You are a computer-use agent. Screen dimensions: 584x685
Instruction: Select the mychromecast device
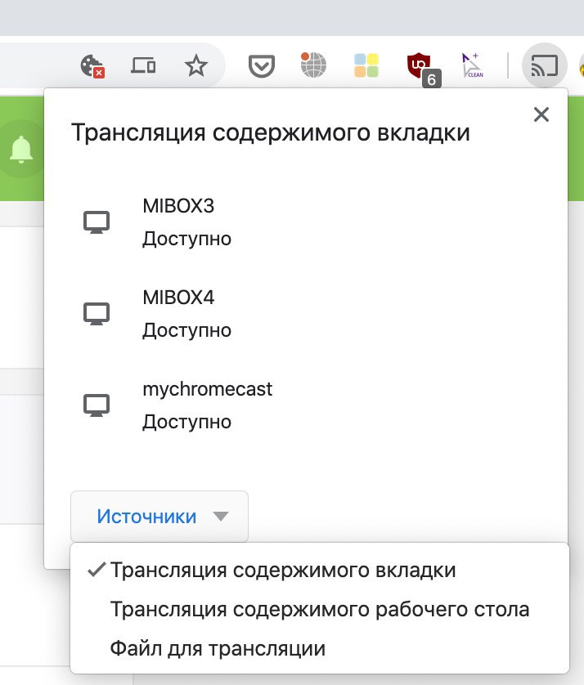306,405
